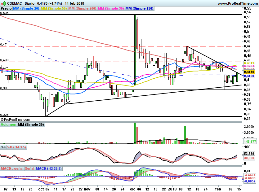Open the www.ProRealTime.com link
Image resolution: width=259 pixels, height=192 pixels.
(x=238, y=3)
